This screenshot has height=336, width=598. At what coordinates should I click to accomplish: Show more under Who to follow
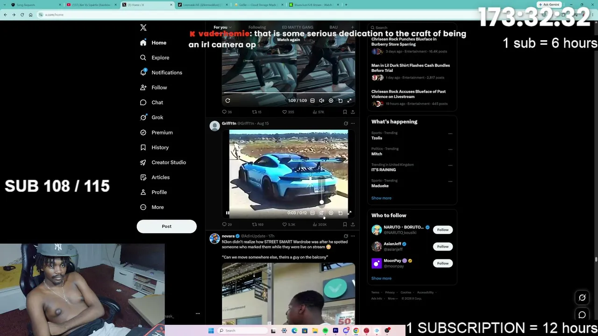381,278
